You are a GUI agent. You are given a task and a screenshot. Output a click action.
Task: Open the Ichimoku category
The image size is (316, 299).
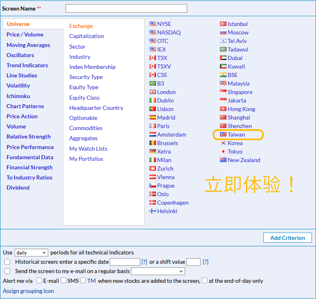(18, 96)
